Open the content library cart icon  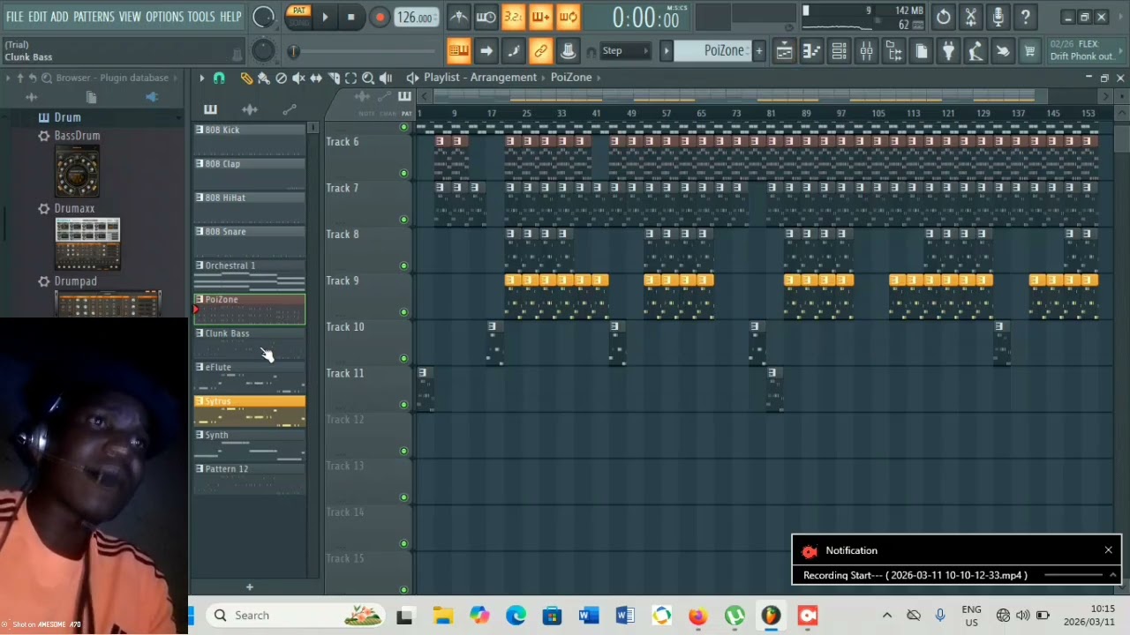coord(1030,52)
